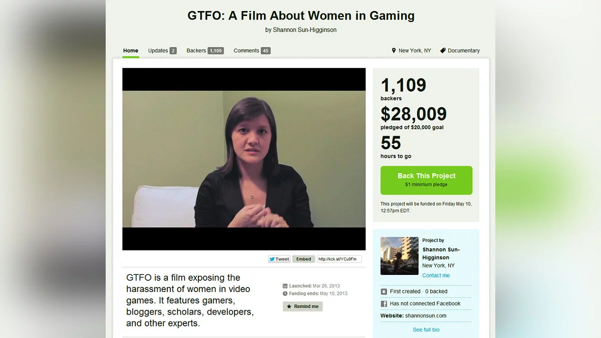601x338 pixels.
Task: Click the Embed button under the video
Action: (x=304, y=259)
